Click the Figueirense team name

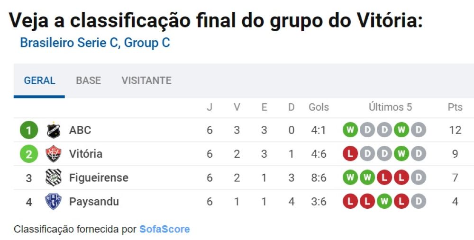pyautogui.click(x=99, y=178)
